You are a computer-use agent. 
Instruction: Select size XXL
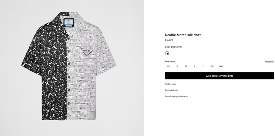click(212, 66)
